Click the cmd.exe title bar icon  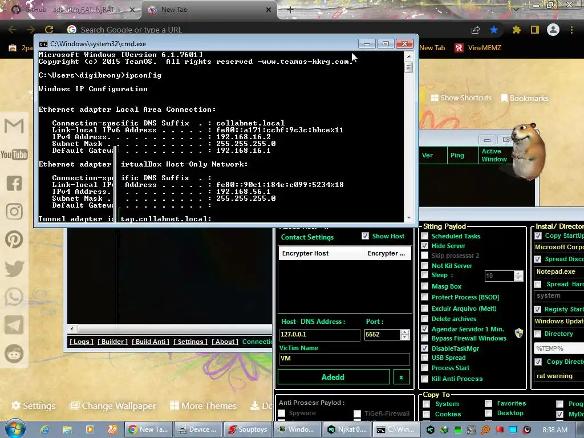point(43,44)
